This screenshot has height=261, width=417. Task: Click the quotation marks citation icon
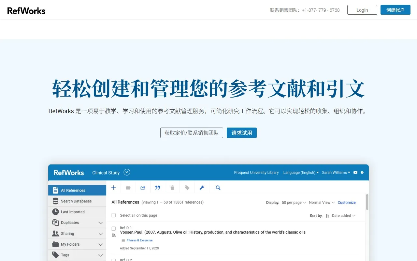pos(158,188)
